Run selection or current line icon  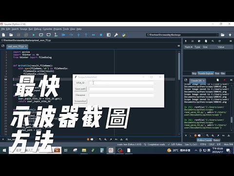click(x=56, y=35)
